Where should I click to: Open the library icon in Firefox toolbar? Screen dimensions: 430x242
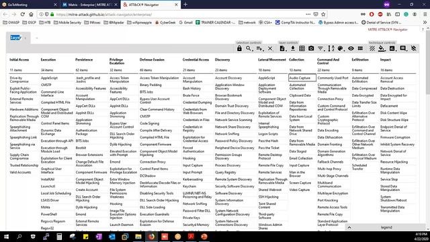389,14
